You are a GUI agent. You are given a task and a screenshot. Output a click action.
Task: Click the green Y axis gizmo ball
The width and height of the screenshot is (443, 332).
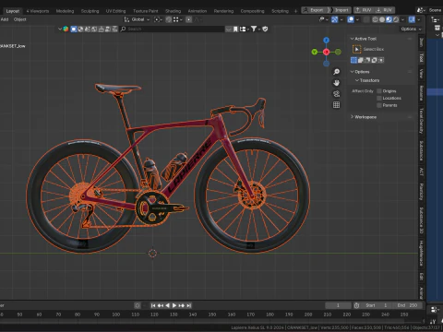(x=315, y=52)
